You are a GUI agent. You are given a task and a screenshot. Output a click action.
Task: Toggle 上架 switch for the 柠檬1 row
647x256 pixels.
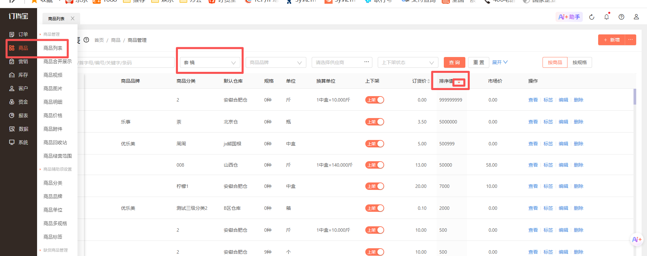[375, 186]
